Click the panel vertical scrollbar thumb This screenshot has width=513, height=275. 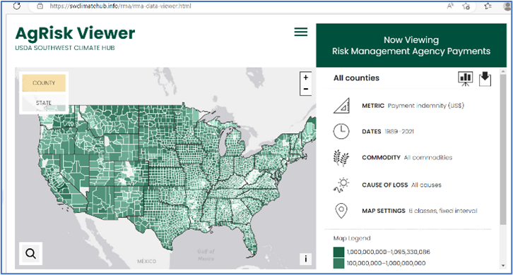(503, 149)
